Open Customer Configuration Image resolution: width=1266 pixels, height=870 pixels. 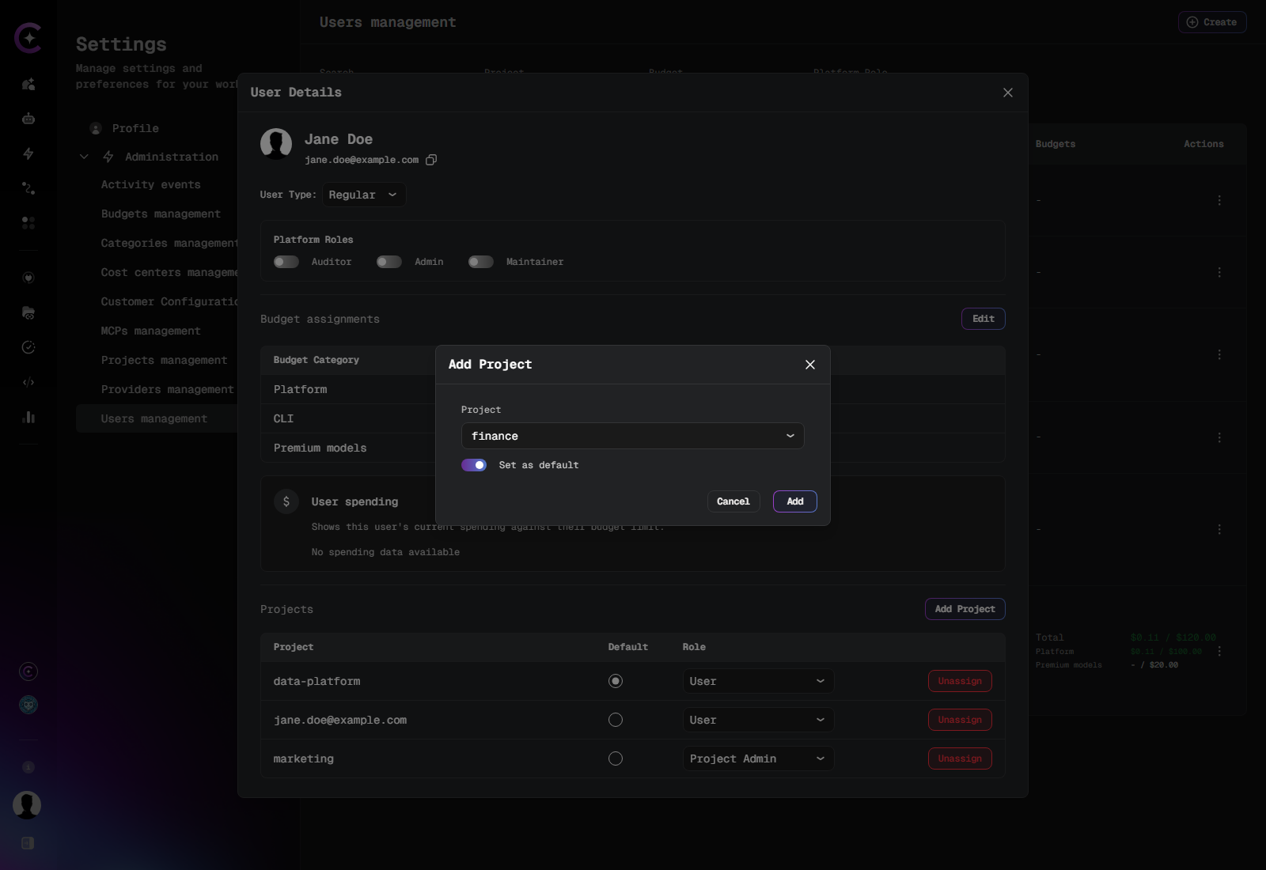169,301
